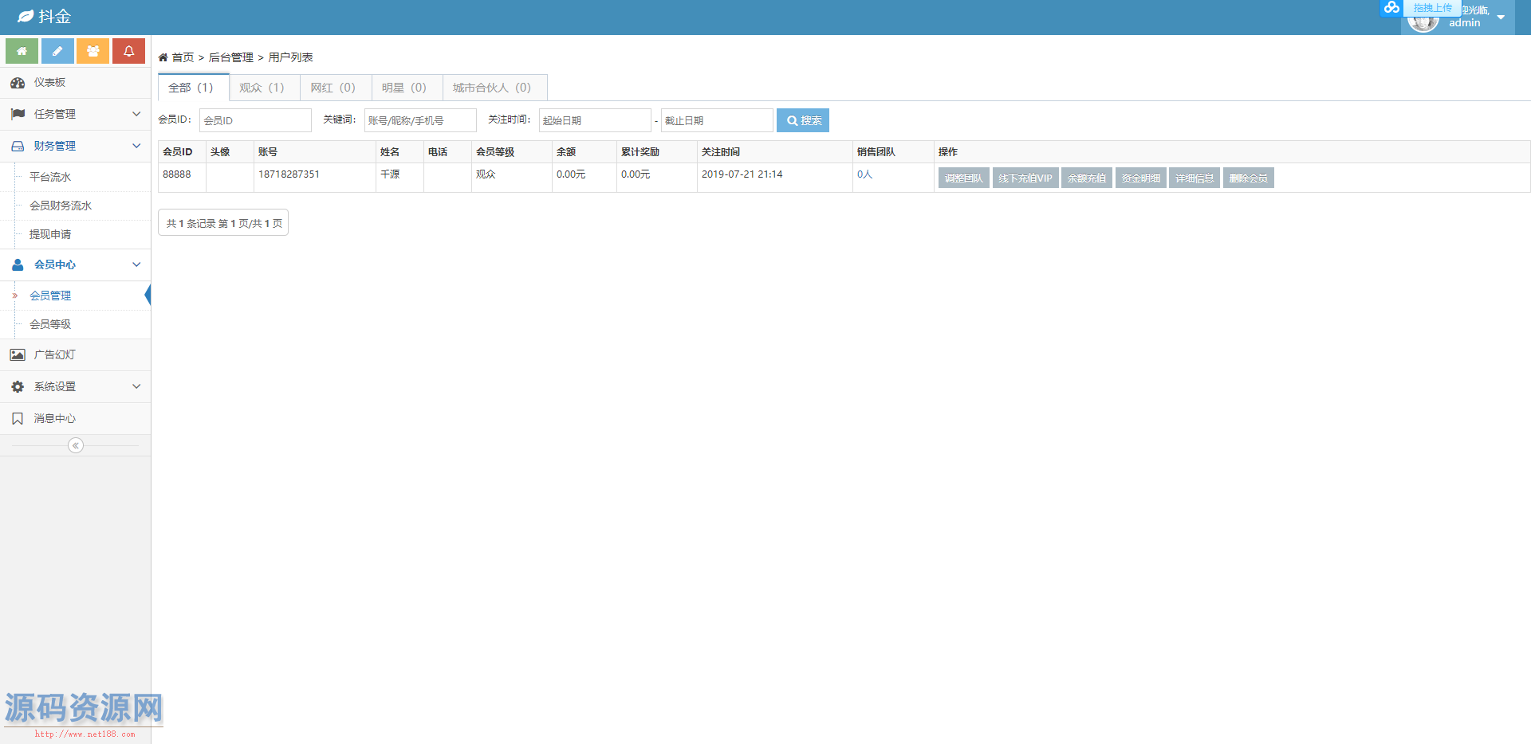This screenshot has width=1531, height=744.
Task: Open 消息中心 in the sidebar
Action: pyautogui.click(x=54, y=418)
